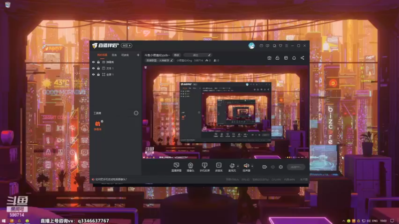Select the active orange scene tab
Screen dimensions: 399x224
click(102, 55)
